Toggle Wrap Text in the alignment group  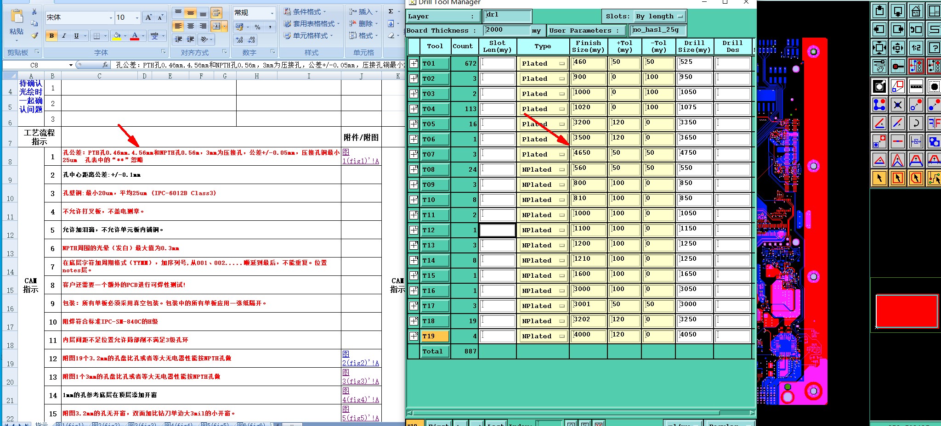(x=216, y=12)
